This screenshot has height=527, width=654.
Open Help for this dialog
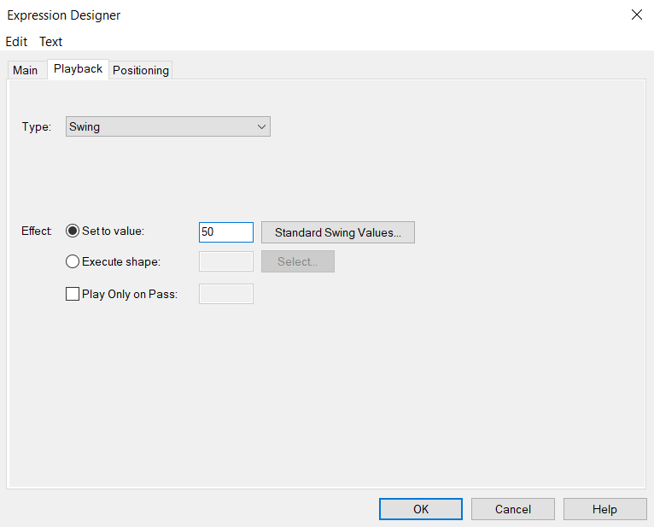click(604, 509)
